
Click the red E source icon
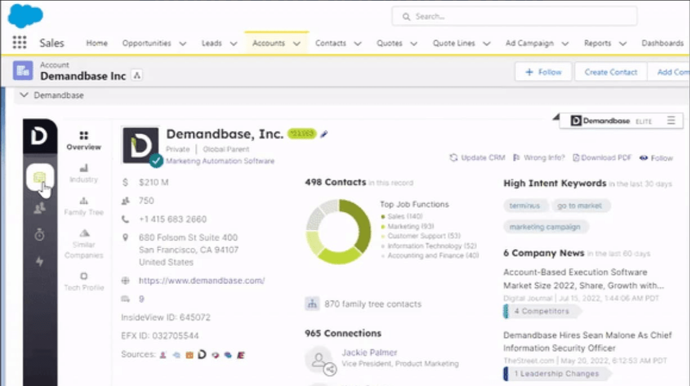[x=241, y=355]
